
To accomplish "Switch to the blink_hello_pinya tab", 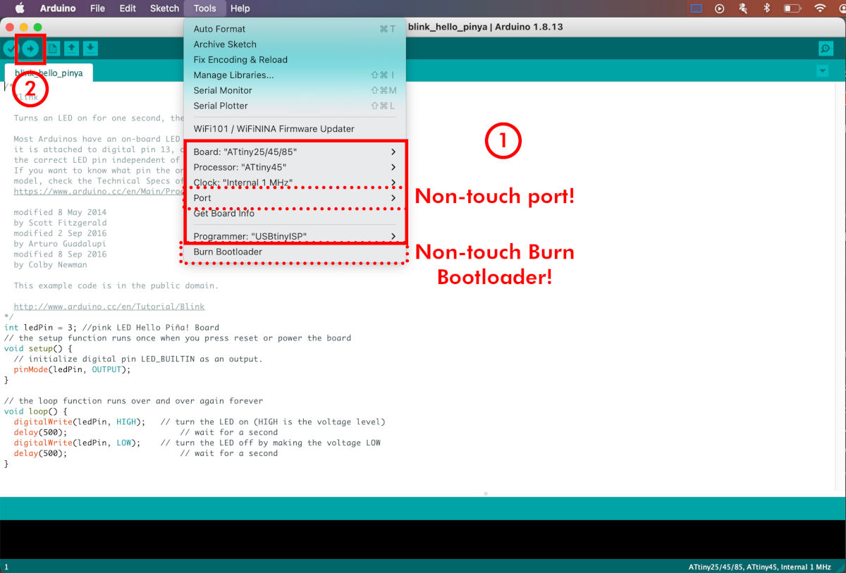I will point(49,73).
